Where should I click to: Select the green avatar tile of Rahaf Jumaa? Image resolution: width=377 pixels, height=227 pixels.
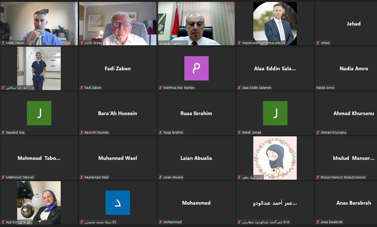click(275, 113)
